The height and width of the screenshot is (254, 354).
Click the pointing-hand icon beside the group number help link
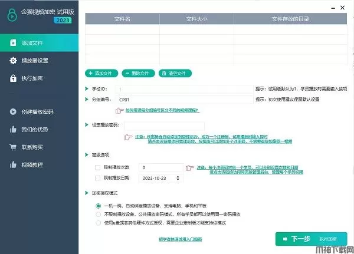click(119, 111)
